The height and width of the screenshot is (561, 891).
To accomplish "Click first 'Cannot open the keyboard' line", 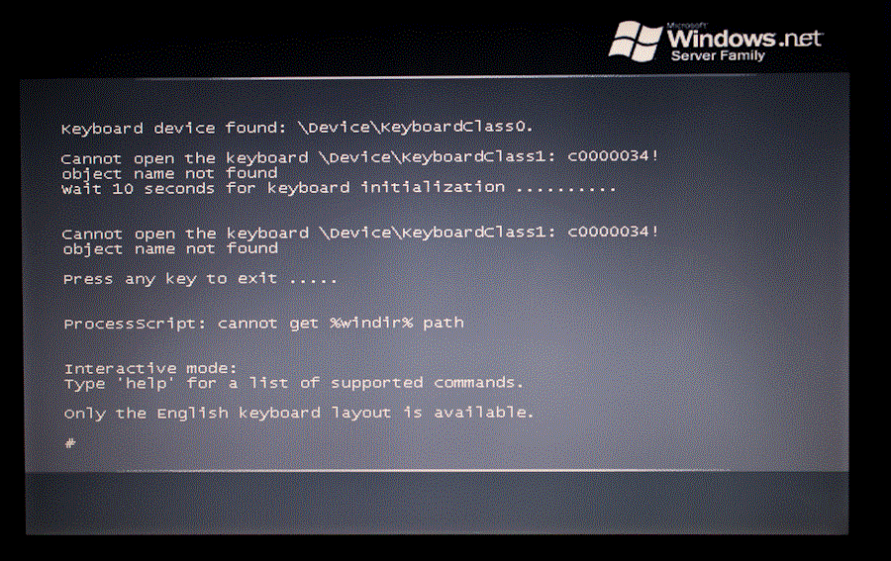I will [359, 157].
